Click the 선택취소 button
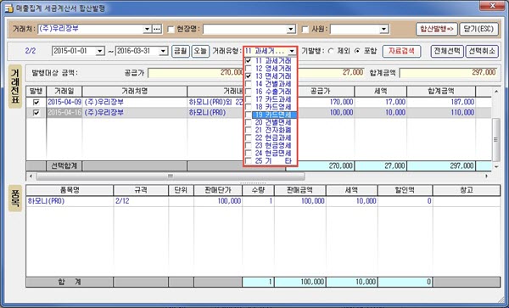Screen dimensions: 509x308 coord(482,51)
